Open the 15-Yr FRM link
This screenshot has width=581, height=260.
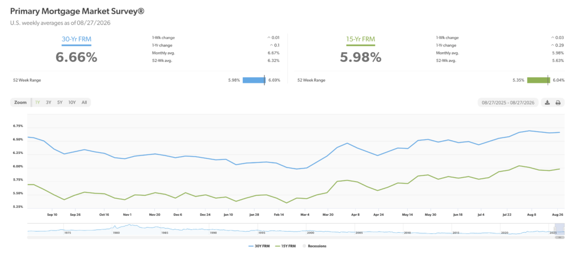point(360,39)
